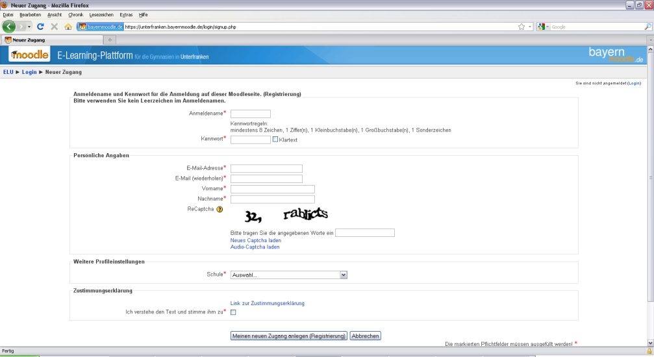Open the Google search engine selector

tap(543, 27)
